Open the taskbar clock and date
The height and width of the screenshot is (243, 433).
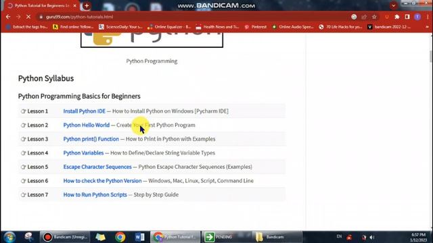(x=419, y=237)
